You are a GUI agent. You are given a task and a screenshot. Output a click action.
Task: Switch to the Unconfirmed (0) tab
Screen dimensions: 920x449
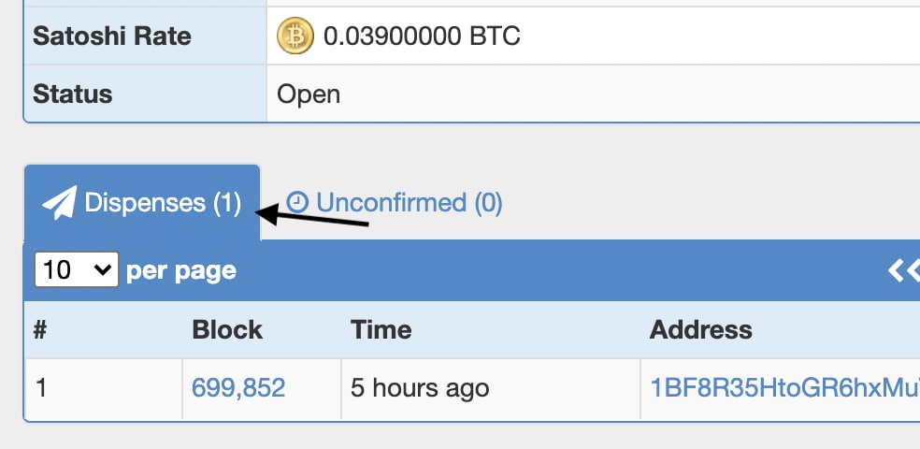395,202
